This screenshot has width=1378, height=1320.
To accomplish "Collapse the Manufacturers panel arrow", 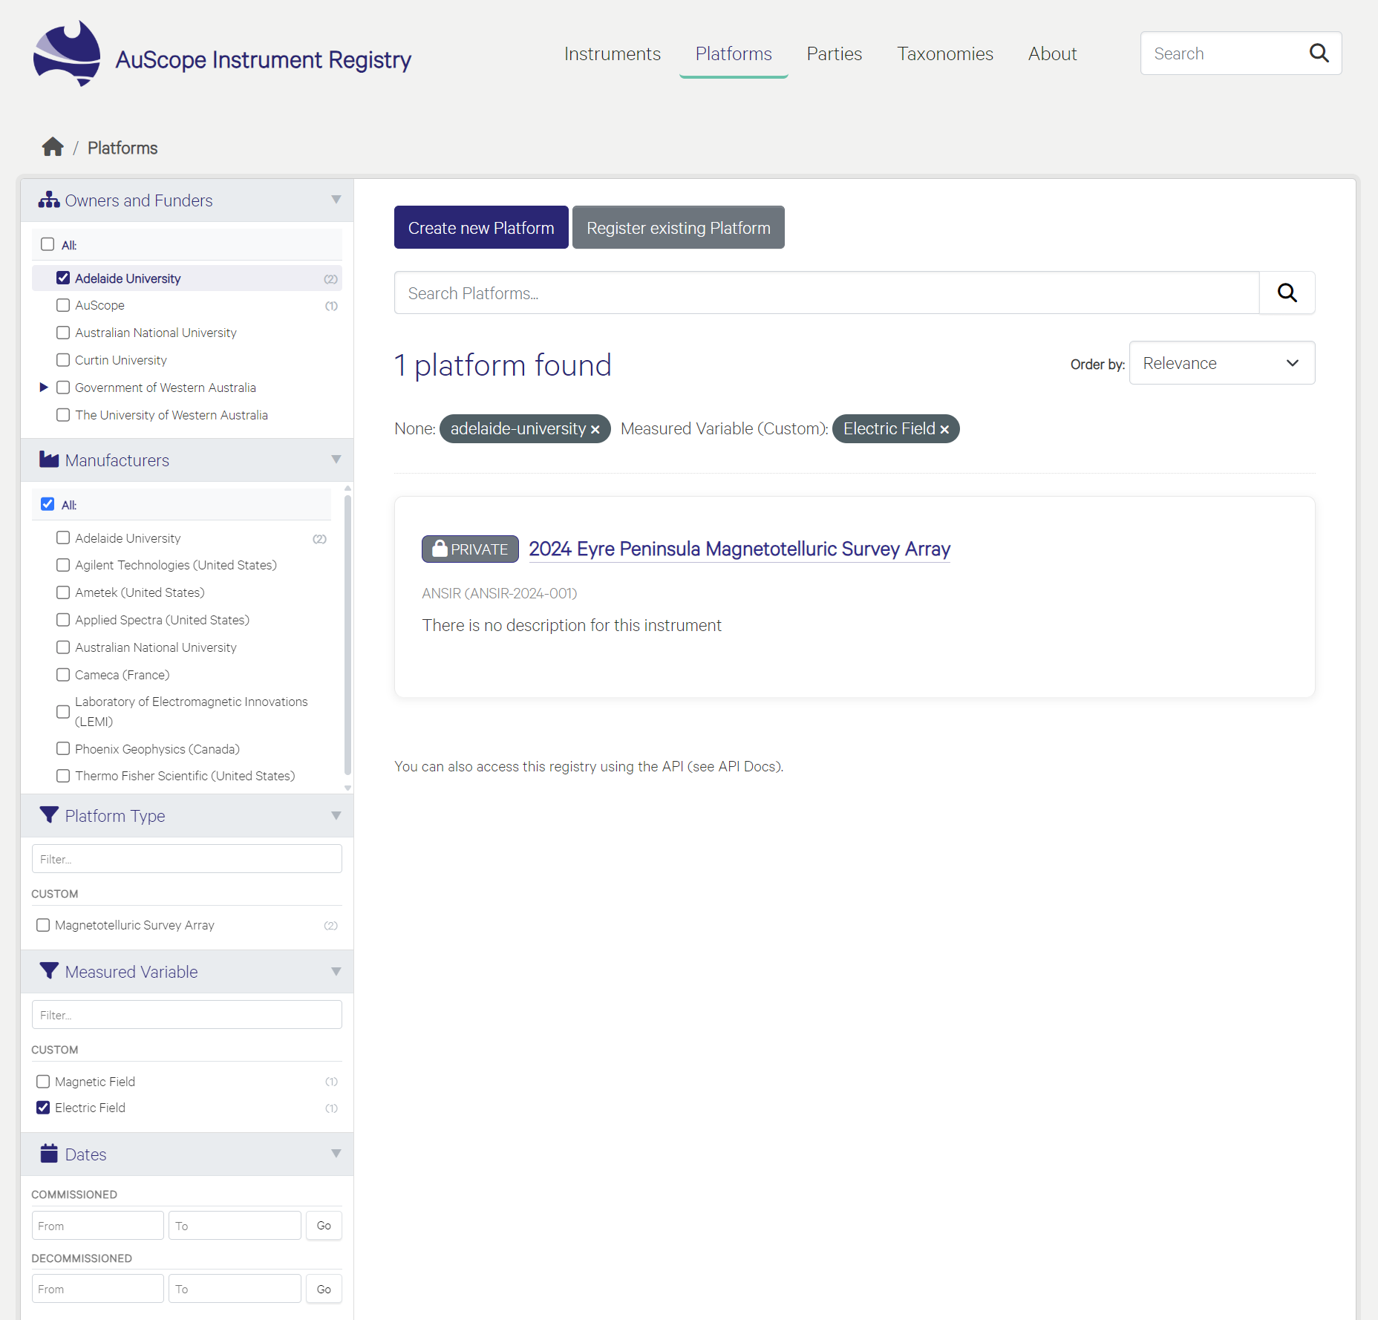I will tap(336, 460).
